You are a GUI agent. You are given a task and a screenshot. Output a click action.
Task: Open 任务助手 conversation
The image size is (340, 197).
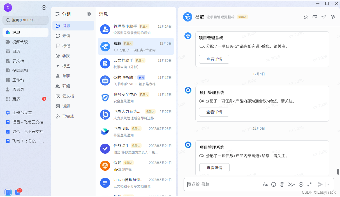pos(136,149)
